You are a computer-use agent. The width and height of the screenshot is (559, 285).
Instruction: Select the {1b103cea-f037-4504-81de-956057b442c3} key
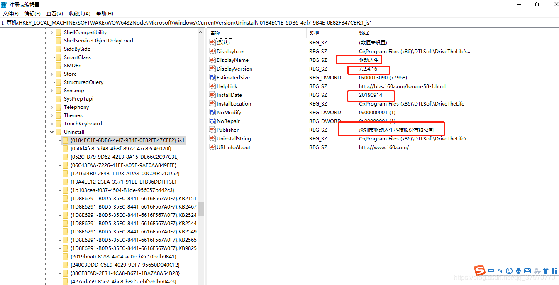(122, 190)
